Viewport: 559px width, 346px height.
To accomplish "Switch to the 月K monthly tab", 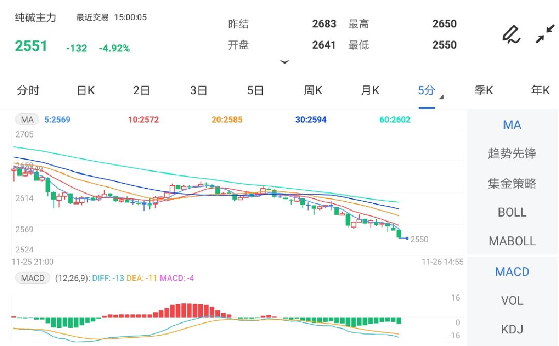I will (369, 90).
